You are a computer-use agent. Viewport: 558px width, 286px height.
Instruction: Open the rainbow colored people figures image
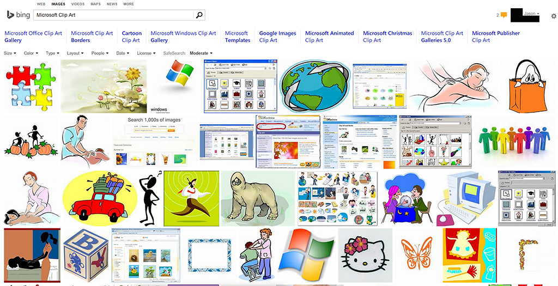pos(514,142)
